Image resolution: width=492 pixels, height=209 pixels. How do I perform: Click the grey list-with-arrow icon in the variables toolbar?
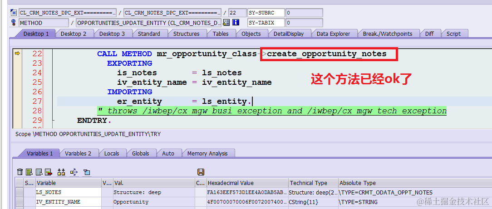pos(39,172)
